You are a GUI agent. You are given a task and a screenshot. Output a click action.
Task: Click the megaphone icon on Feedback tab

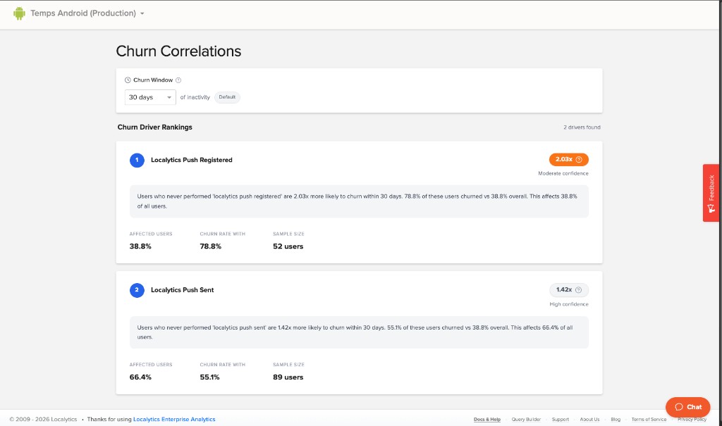pos(711,209)
